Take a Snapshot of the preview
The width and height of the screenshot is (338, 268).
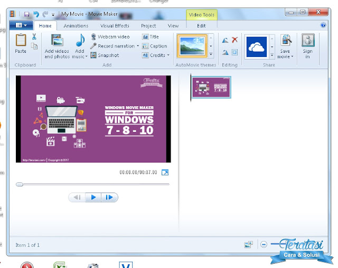tap(105, 55)
